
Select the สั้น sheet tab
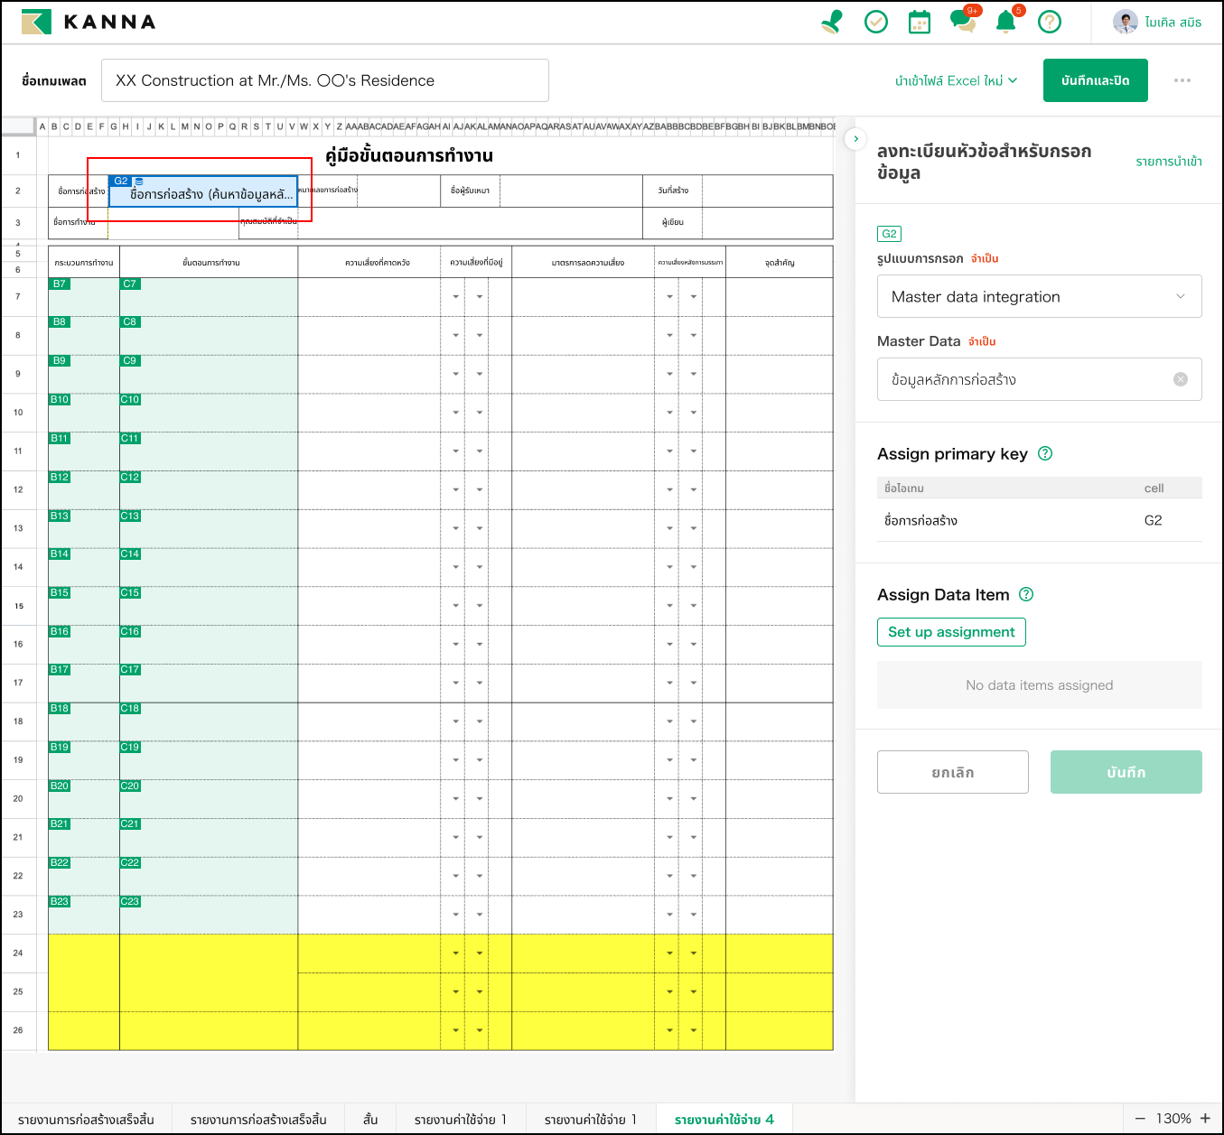pyautogui.click(x=370, y=1119)
